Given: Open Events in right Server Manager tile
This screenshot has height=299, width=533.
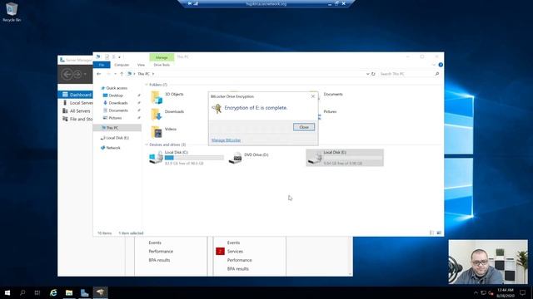Looking at the screenshot, I should click(233, 243).
